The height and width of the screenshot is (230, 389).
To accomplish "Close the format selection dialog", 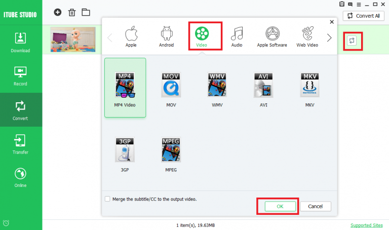I will coord(332,22).
